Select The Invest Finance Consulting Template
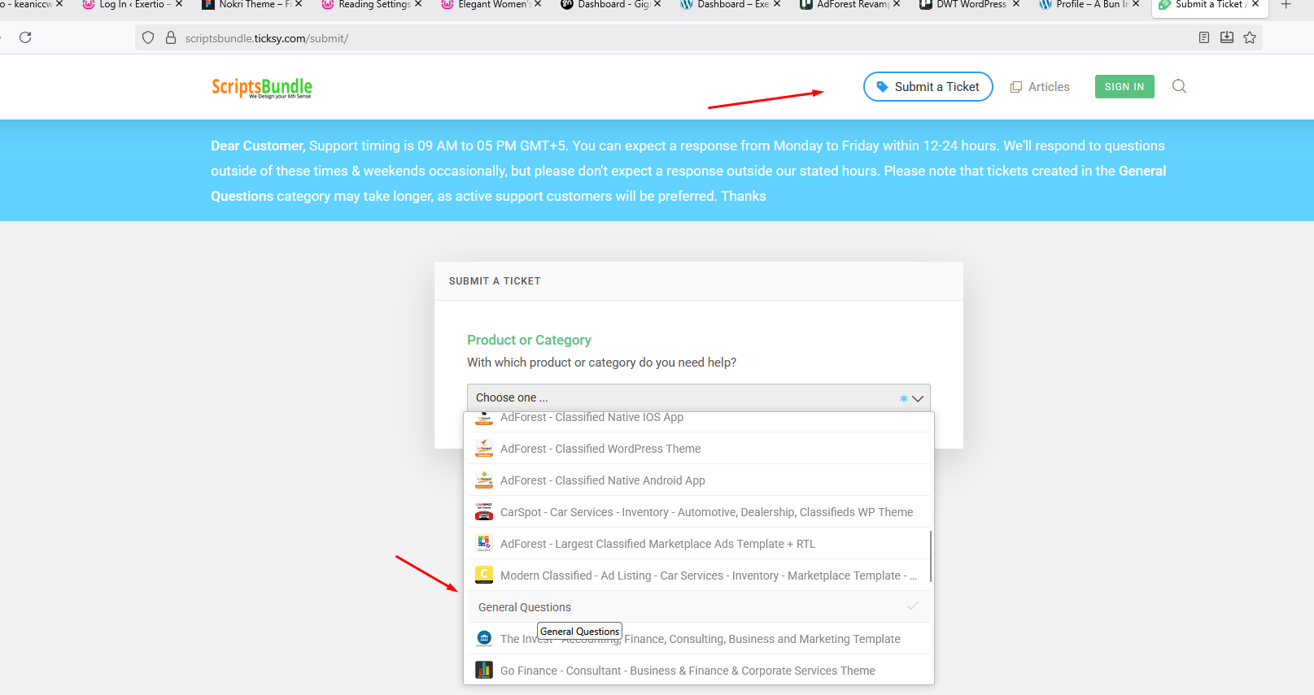Viewport: 1314px width, 695px height. (698, 639)
